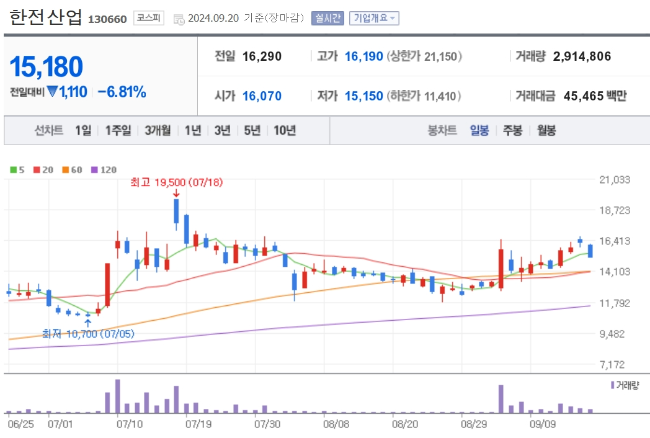Switch to the 월봉 candlestick chart

[x=546, y=131]
